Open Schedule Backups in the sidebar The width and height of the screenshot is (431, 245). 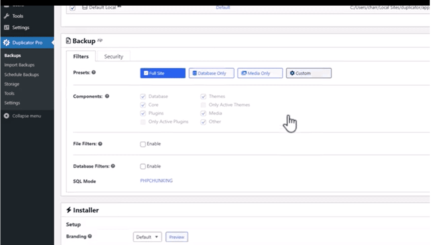[22, 75]
